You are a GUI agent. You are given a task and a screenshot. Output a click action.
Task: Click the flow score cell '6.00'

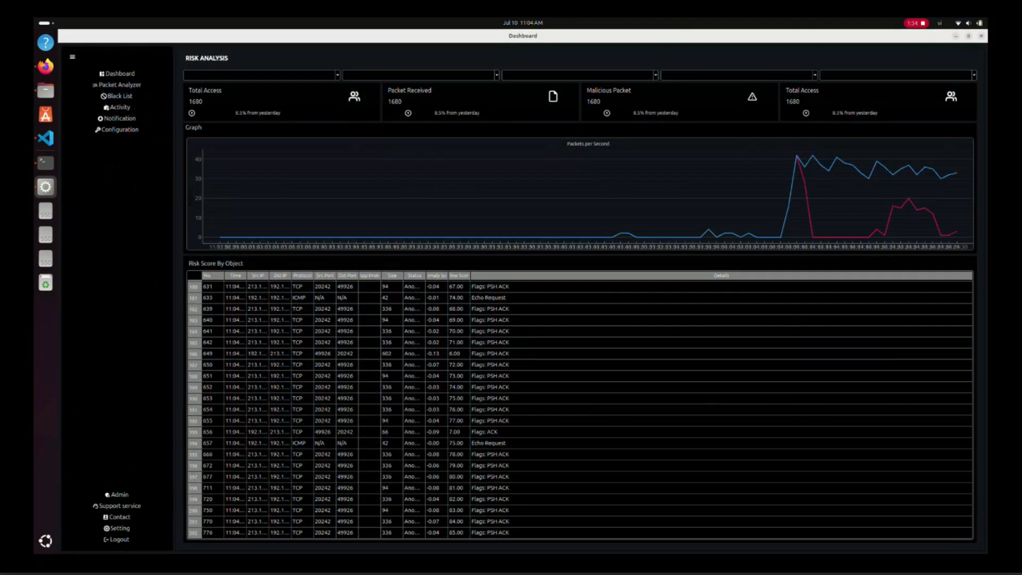459,354
